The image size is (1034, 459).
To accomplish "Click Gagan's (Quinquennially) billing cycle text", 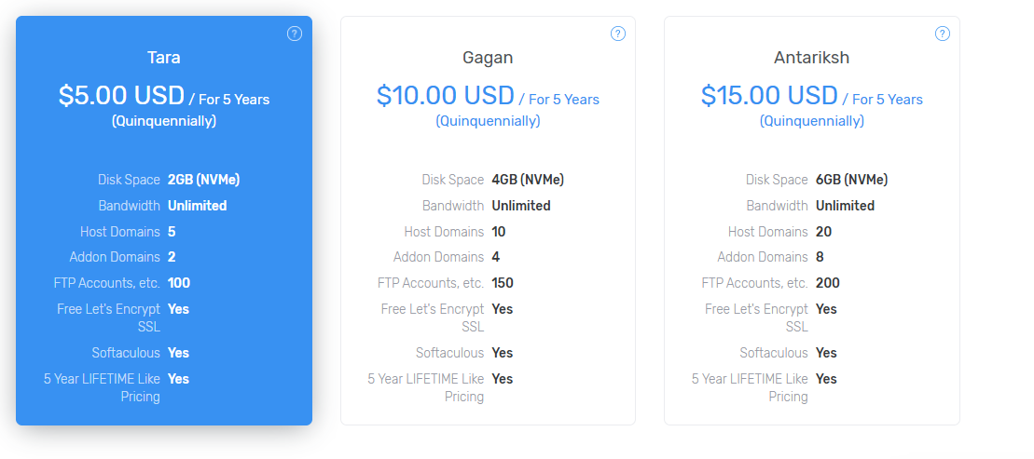I will point(488,121).
